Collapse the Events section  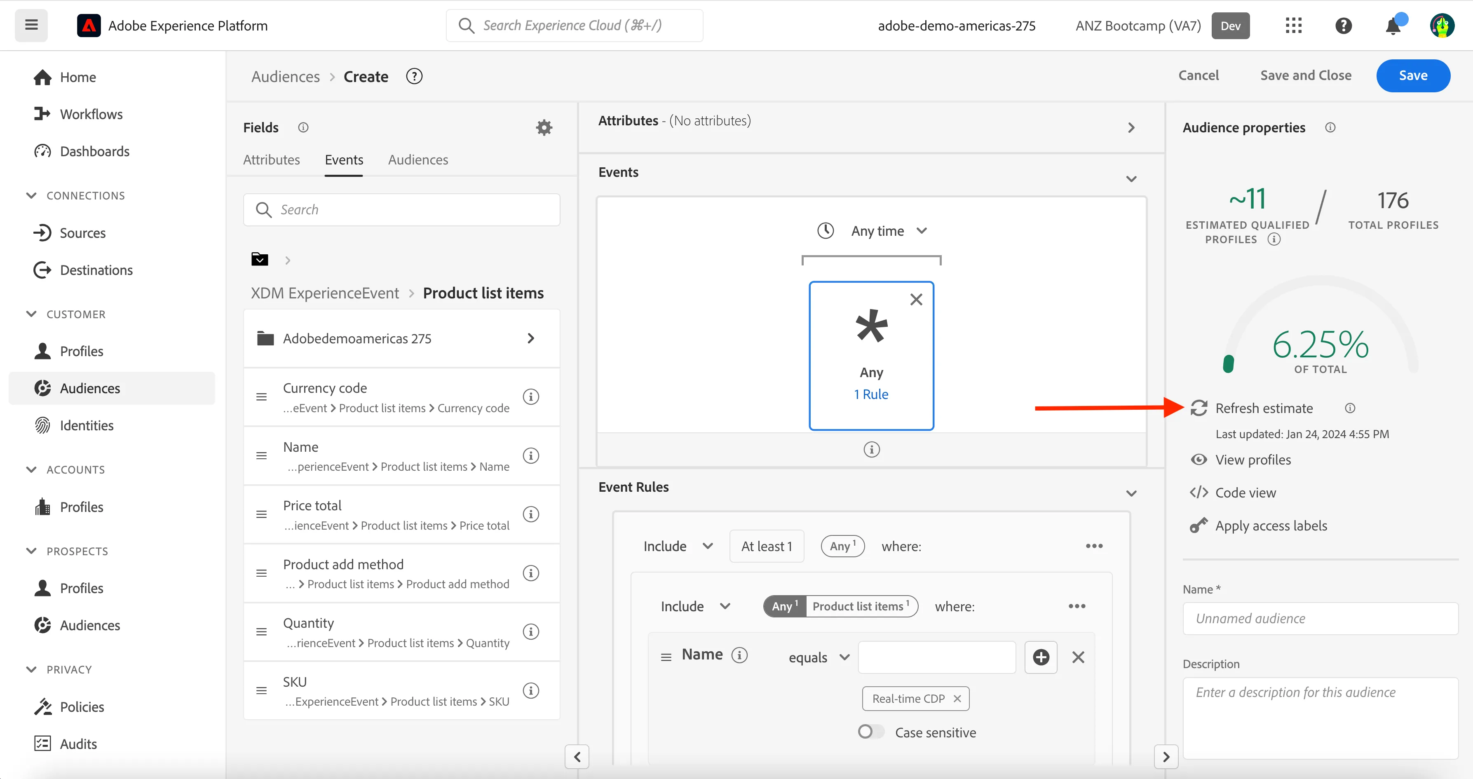coord(1131,179)
